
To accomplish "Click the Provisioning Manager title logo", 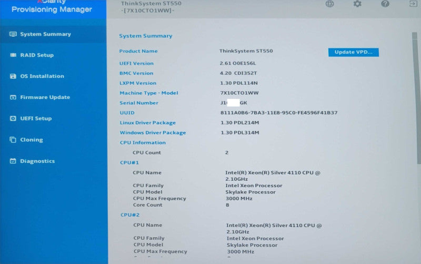I will coord(52,9).
